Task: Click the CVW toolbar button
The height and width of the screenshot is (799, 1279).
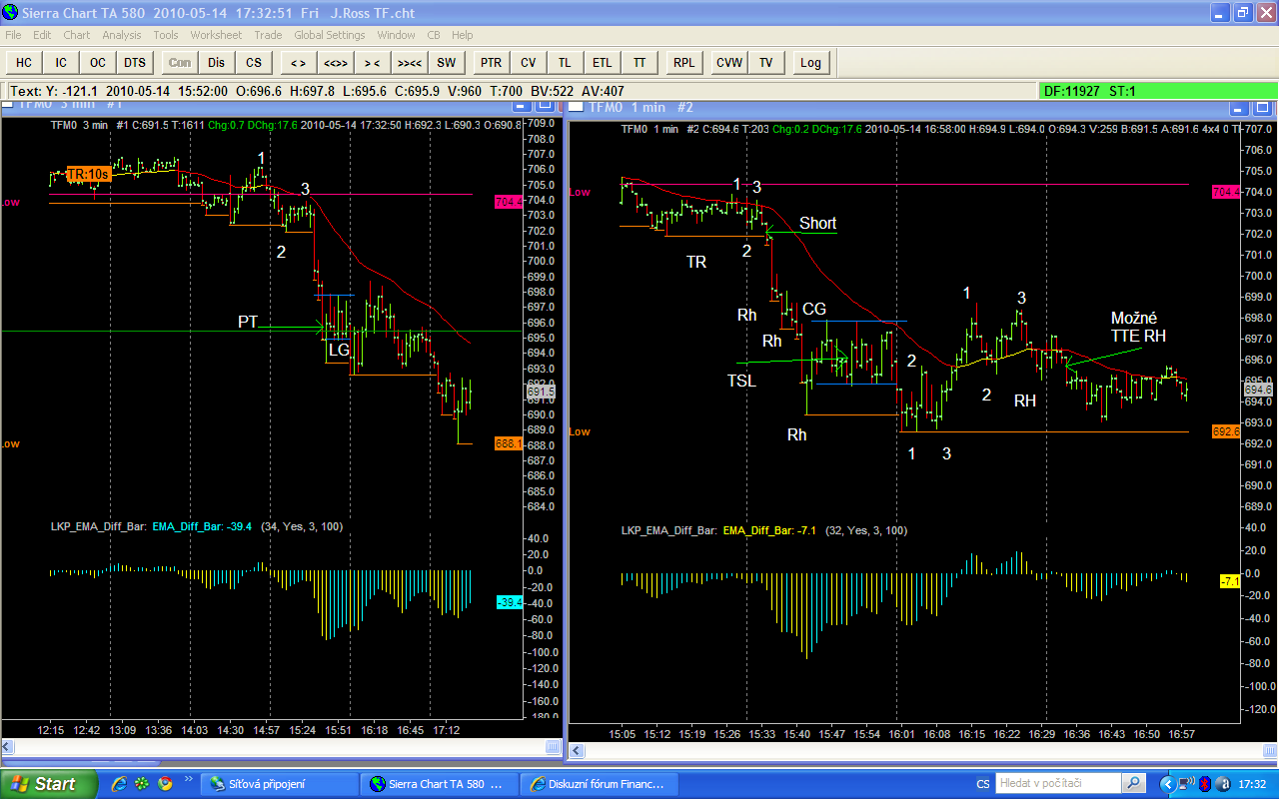Action: [729, 62]
